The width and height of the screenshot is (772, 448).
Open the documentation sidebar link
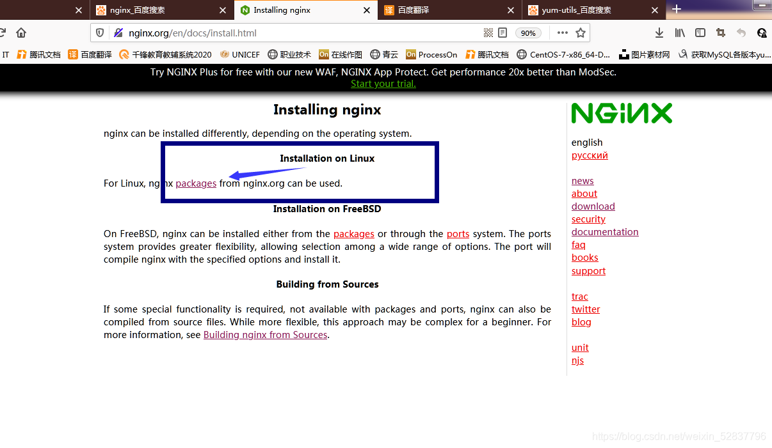coord(605,232)
